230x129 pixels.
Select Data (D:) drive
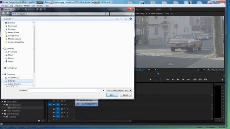pos(11,81)
